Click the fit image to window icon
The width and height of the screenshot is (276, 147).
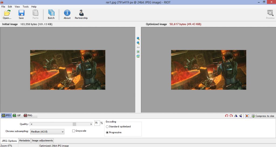coord(138,52)
